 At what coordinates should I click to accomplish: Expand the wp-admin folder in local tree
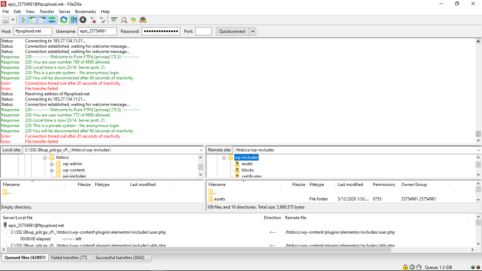pos(52,164)
